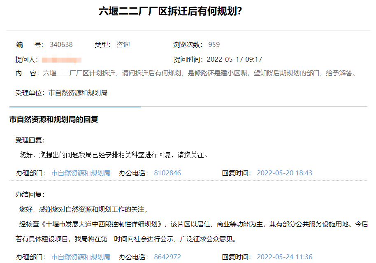Viewport: 376px width, 263px height.
Task: Select the 市自然资源和规划局的回复 section header
Action: [x=53, y=119]
